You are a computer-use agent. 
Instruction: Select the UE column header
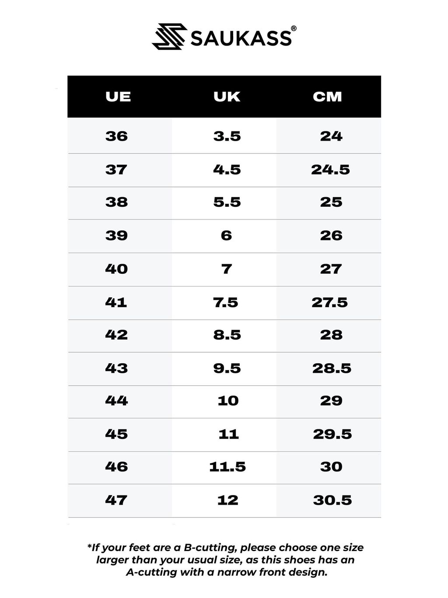click(x=118, y=97)
